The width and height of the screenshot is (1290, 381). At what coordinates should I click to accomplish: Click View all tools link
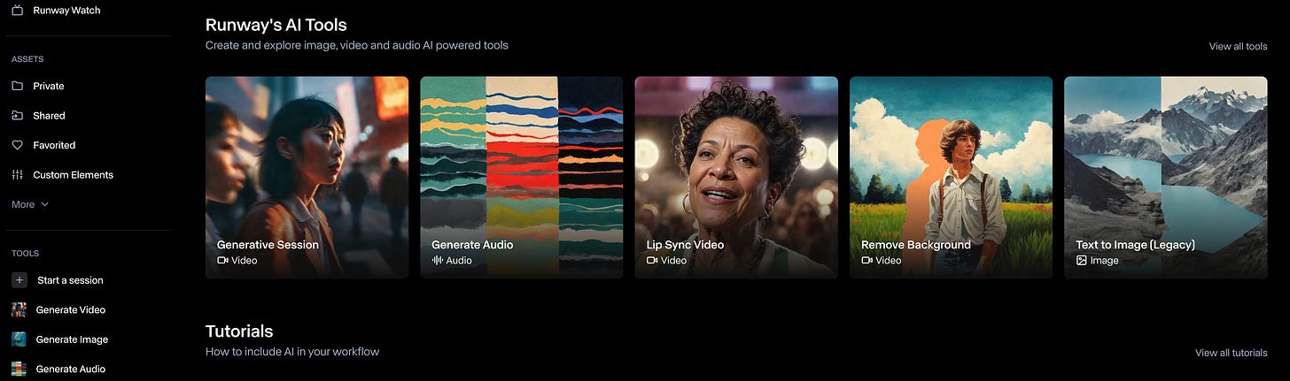(x=1238, y=46)
